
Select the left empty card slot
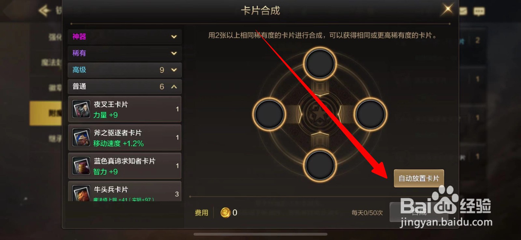(269, 114)
